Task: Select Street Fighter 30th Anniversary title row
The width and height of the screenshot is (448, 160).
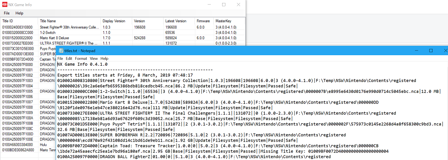Action: [x=123, y=28]
